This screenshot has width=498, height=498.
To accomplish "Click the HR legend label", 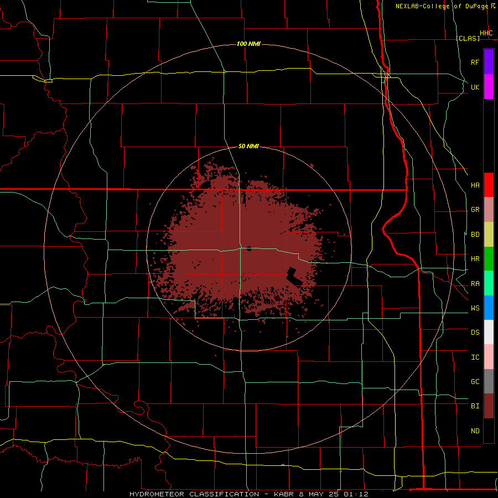I will point(475,259).
